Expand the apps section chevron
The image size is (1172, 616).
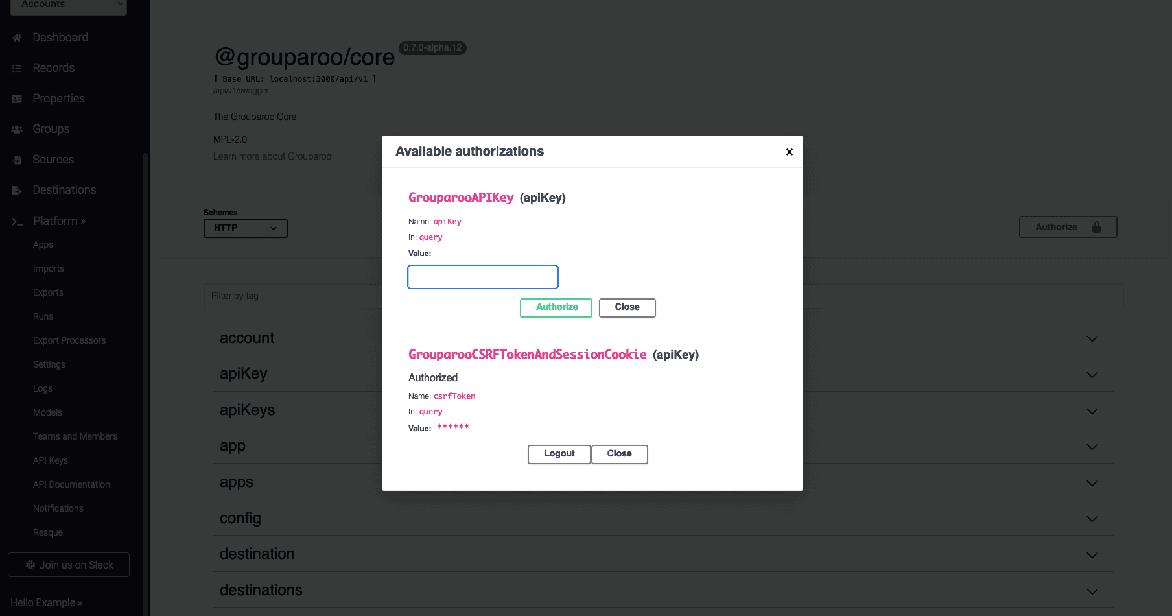pos(1092,483)
